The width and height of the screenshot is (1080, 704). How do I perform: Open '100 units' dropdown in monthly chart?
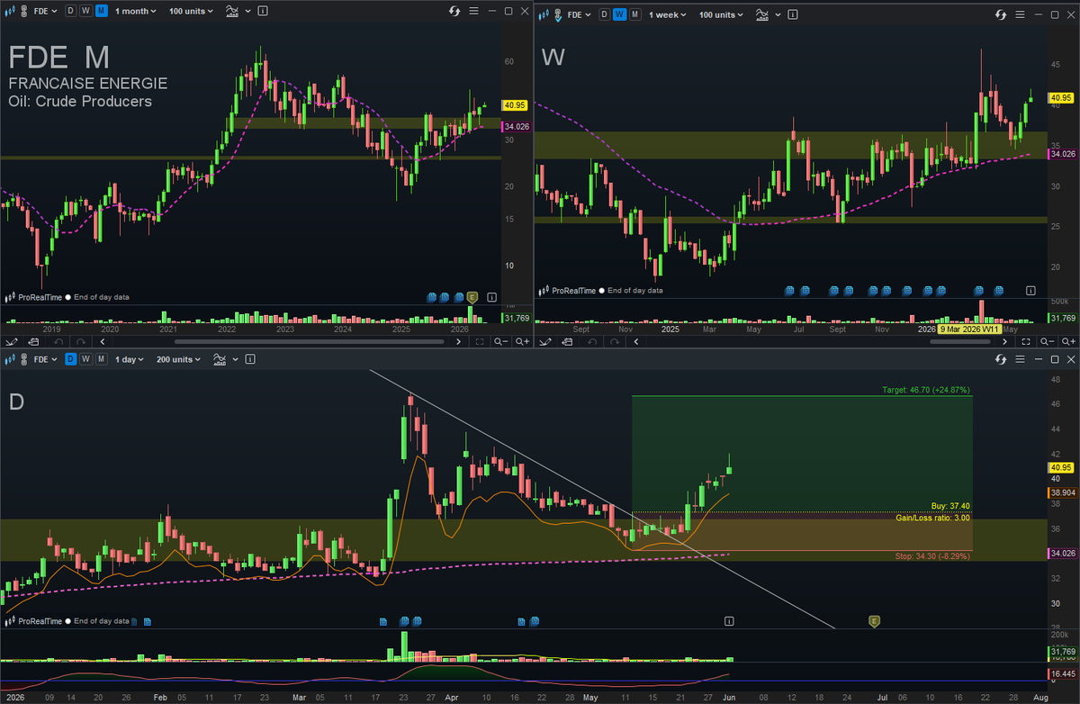pos(191,11)
